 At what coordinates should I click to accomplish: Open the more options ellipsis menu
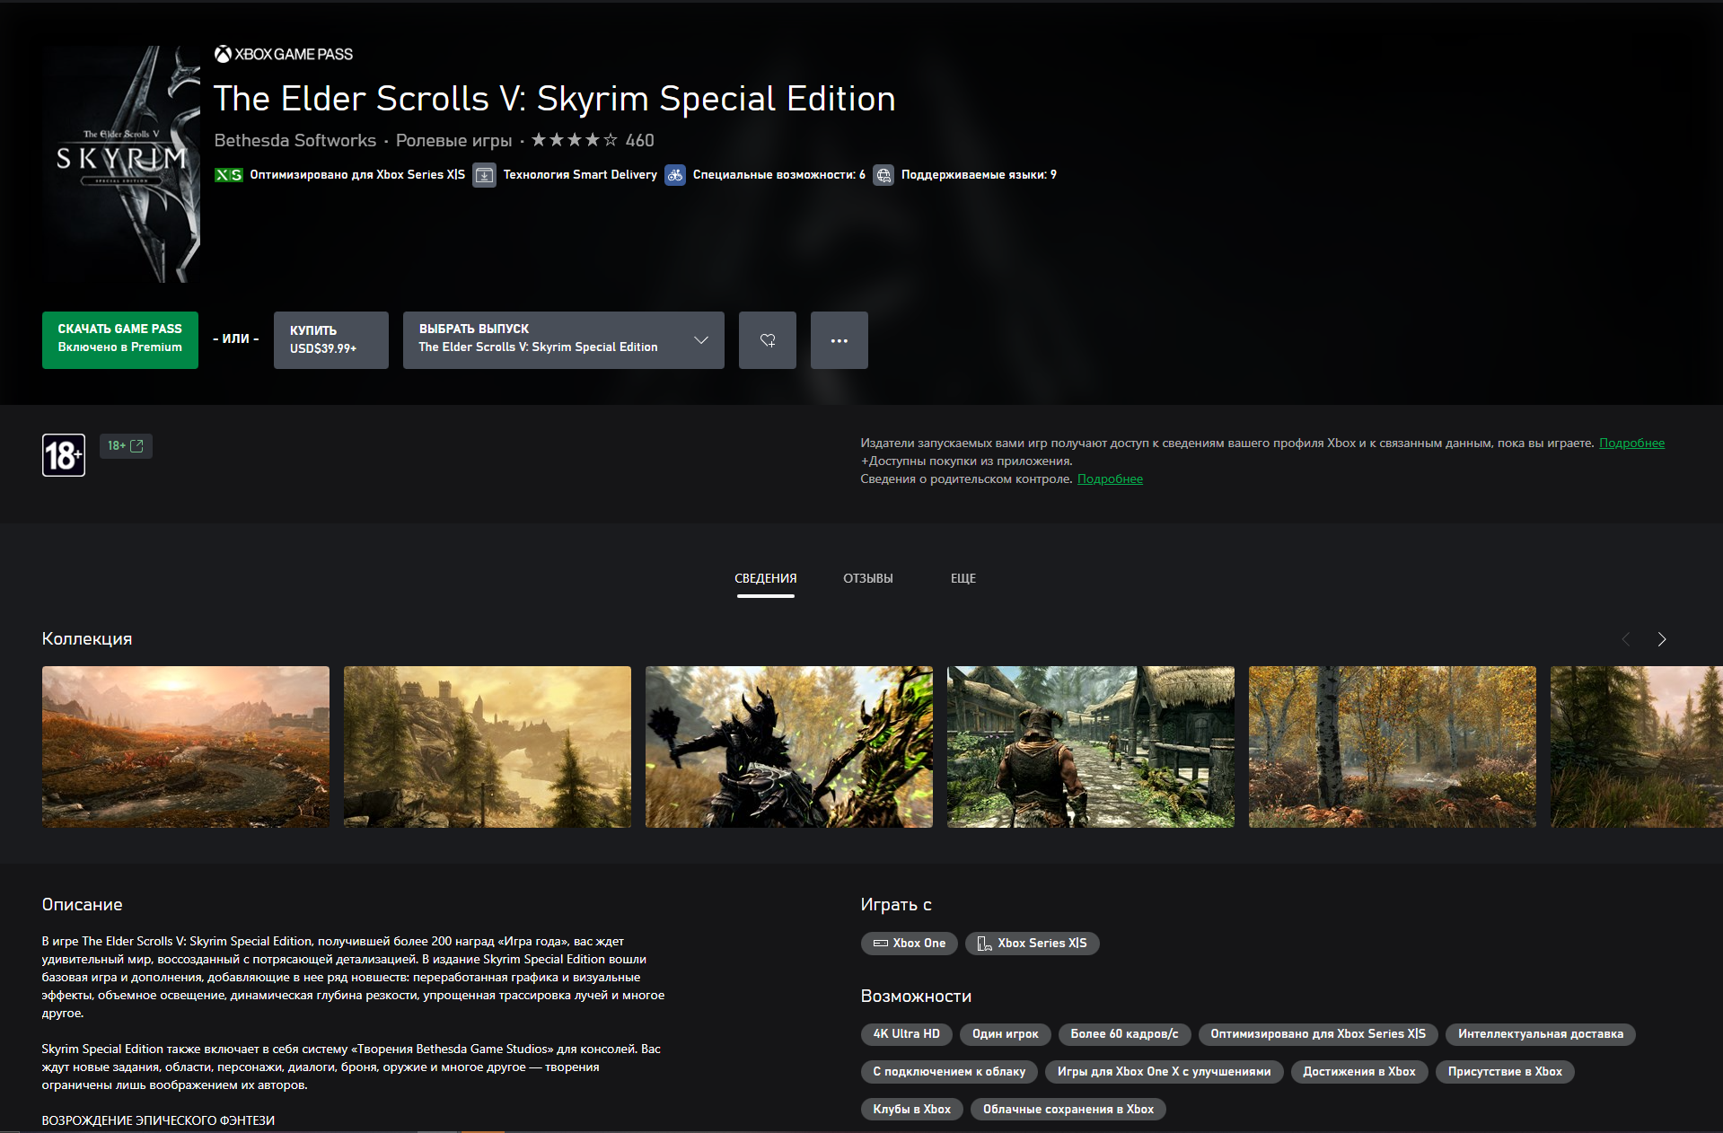pos(840,340)
